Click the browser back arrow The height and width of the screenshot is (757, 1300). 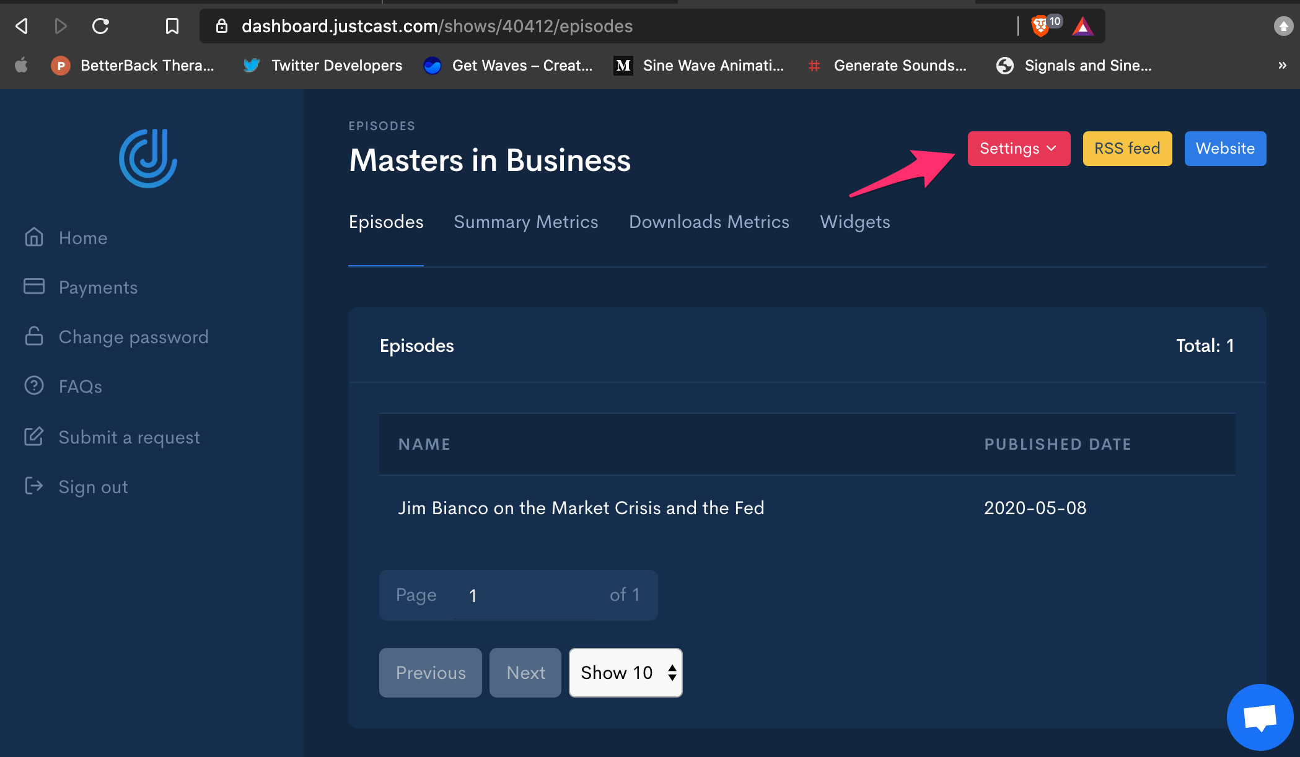[22, 26]
